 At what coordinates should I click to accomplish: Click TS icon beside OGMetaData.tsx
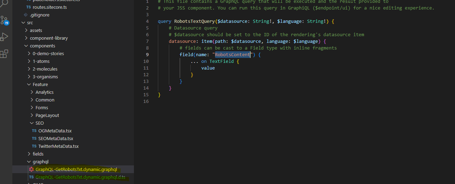pyautogui.click(x=34, y=131)
